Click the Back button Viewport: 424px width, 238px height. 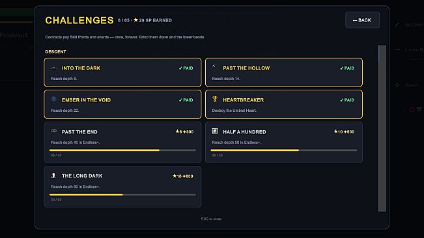[x=362, y=20]
